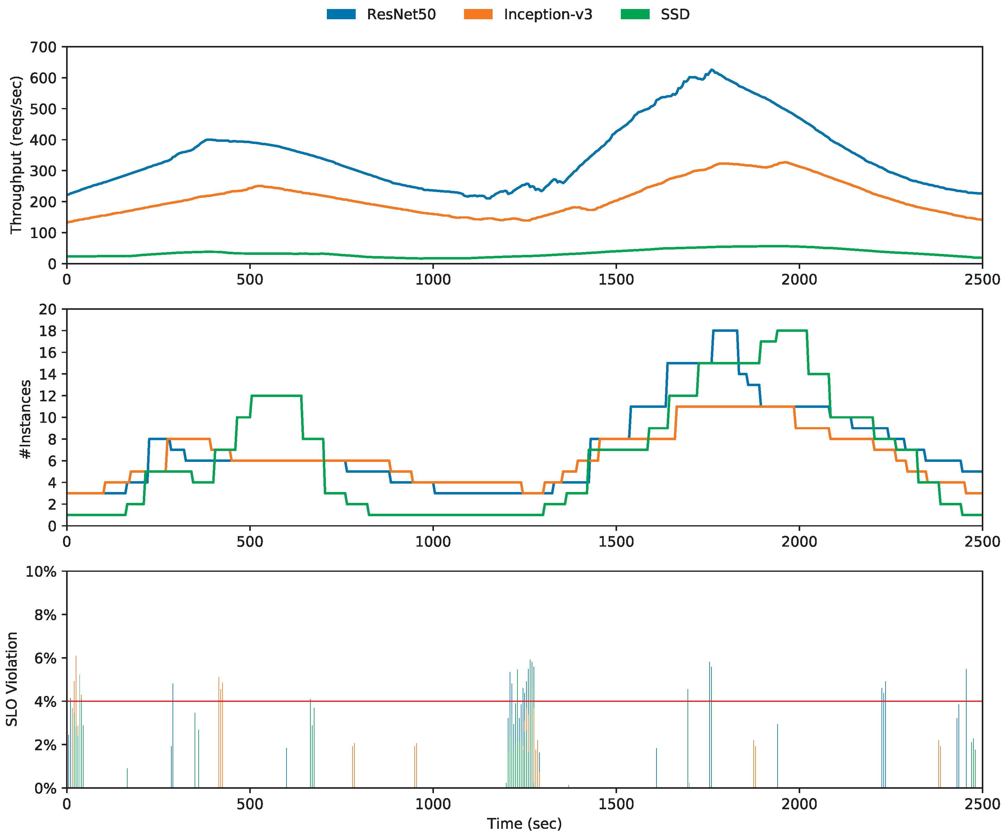Click the orange Inception-v3 legend swatch
The image size is (1006, 835).
pos(478,14)
